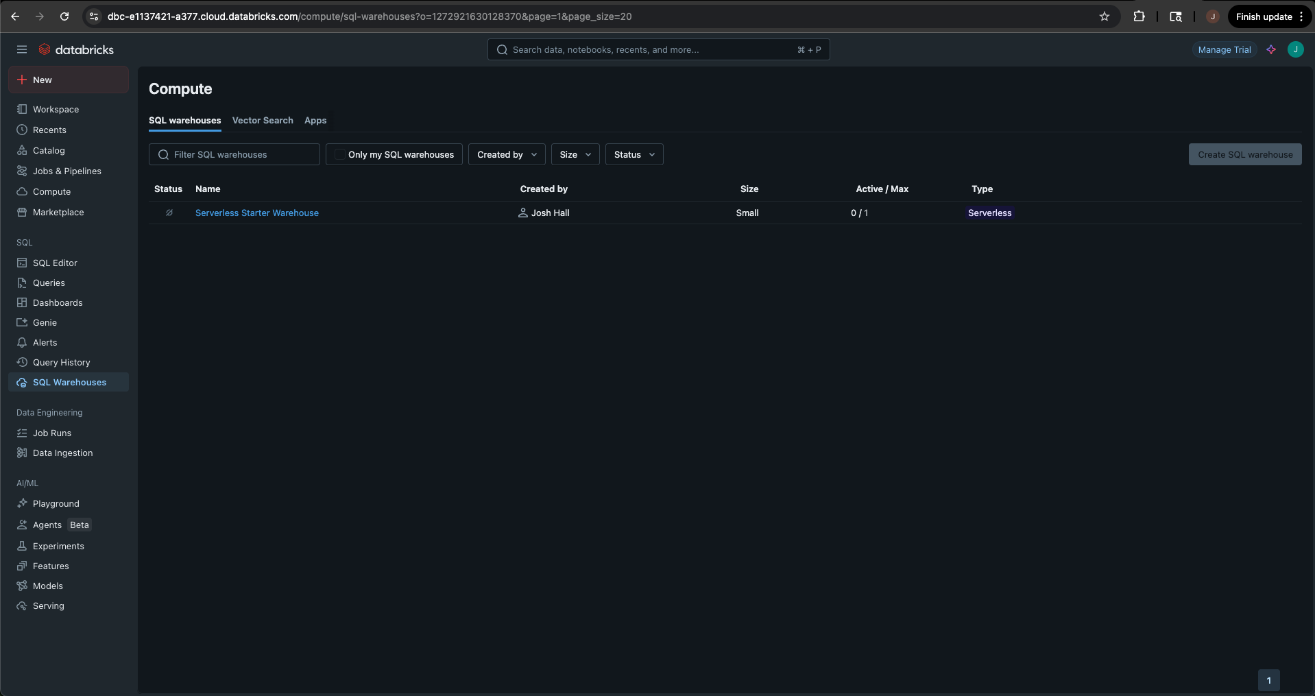Image resolution: width=1315 pixels, height=696 pixels.
Task: Open the green user avatar menu
Action: 1295,49
